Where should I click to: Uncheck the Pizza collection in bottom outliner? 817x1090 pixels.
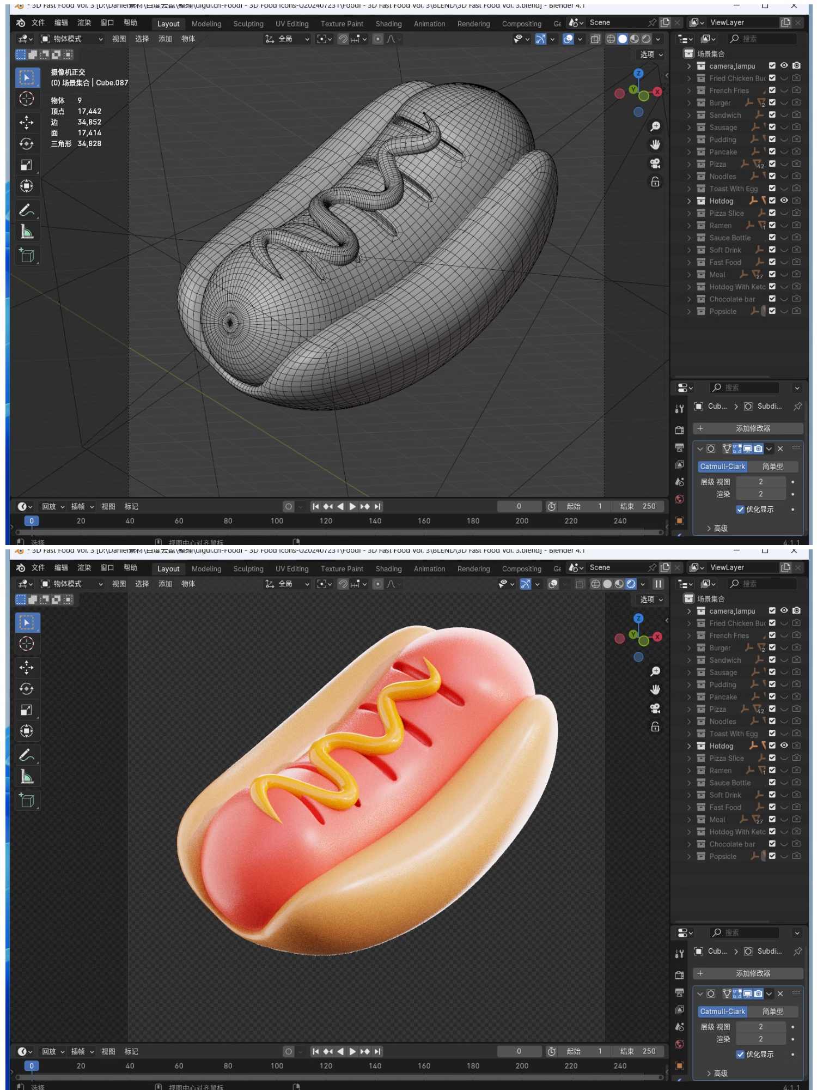click(x=772, y=709)
